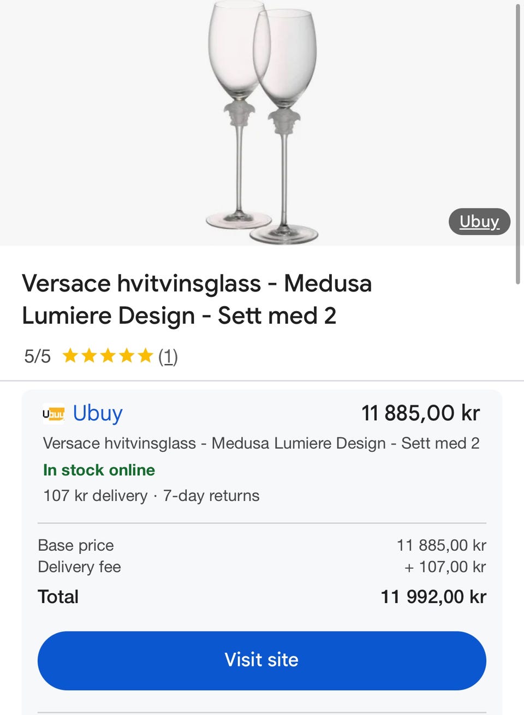
Task: Click the Delivery fee row label
Action: coord(79,567)
